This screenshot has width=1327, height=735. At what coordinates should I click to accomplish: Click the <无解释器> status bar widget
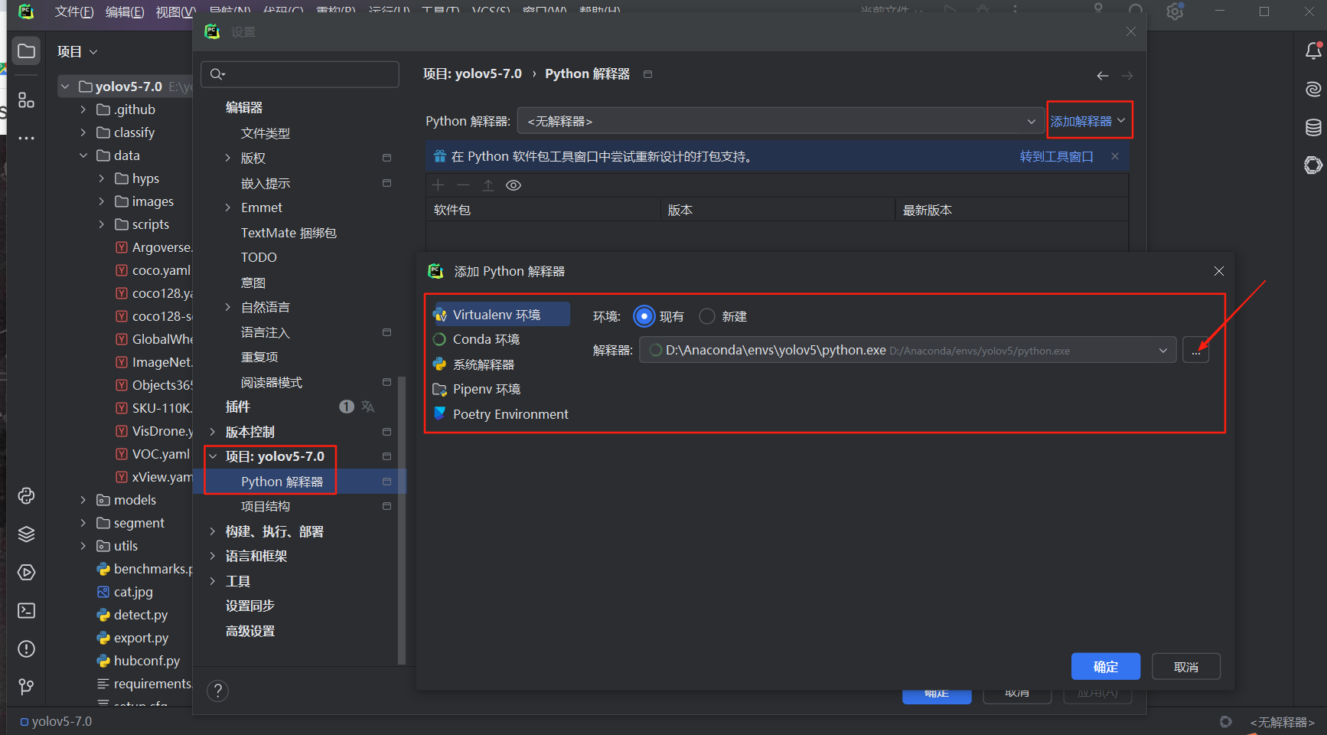pos(1282,722)
